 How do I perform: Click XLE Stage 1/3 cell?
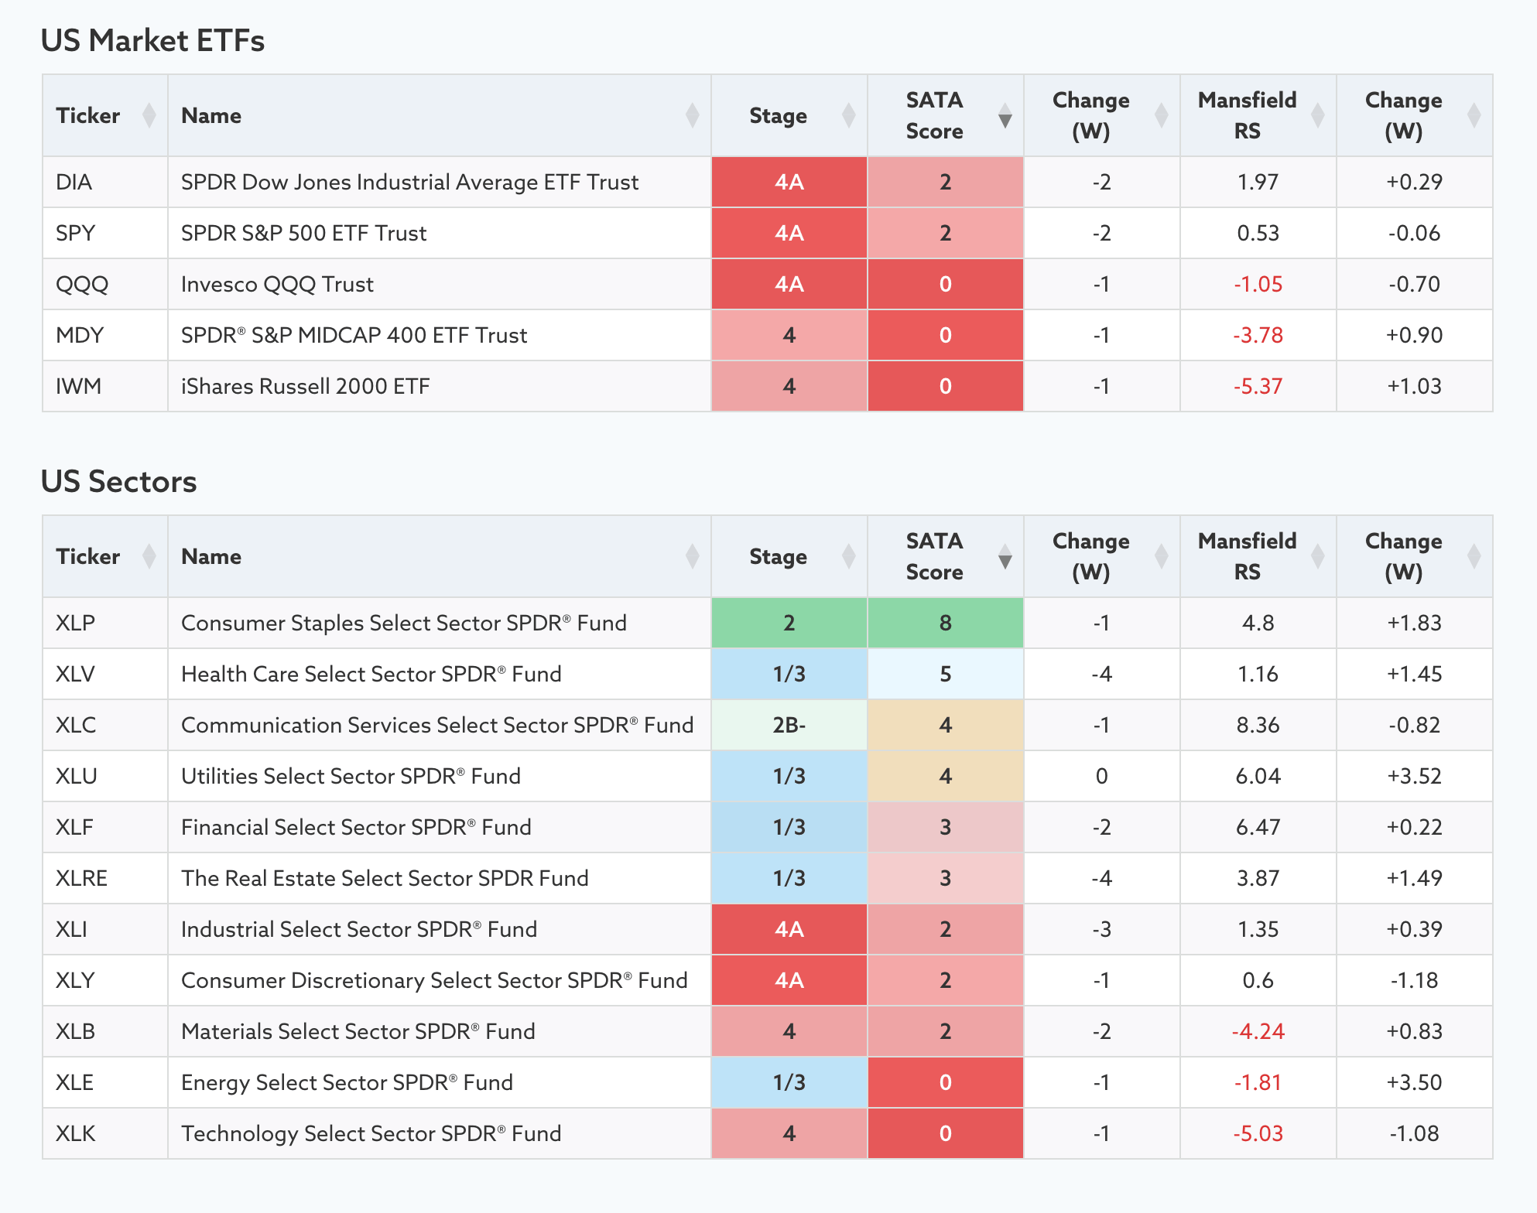(x=789, y=1082)
